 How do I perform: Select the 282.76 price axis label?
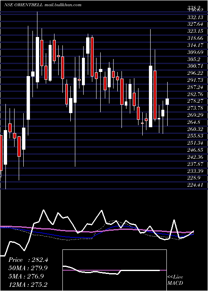(195, 94)
